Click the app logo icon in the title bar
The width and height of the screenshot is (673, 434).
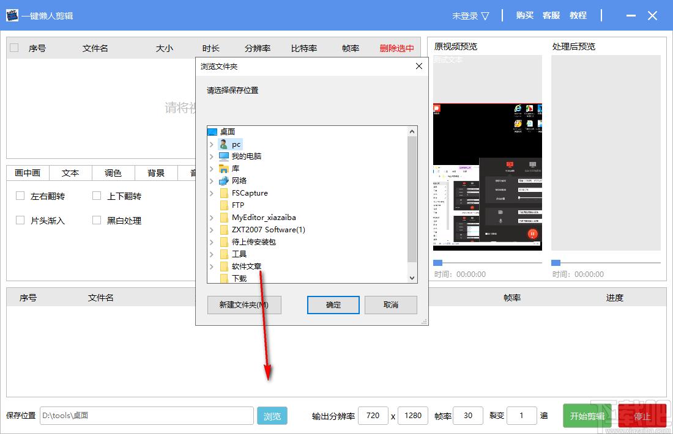point(12,15)
